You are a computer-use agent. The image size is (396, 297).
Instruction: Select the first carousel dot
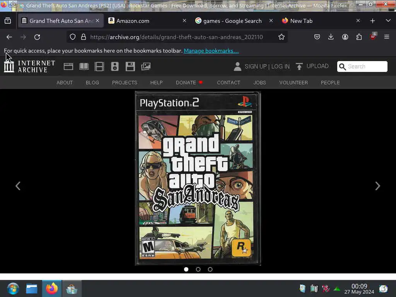(186, 270)
